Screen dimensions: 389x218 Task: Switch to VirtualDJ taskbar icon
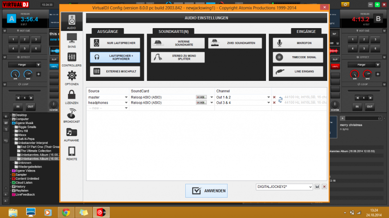coord(101,212)
